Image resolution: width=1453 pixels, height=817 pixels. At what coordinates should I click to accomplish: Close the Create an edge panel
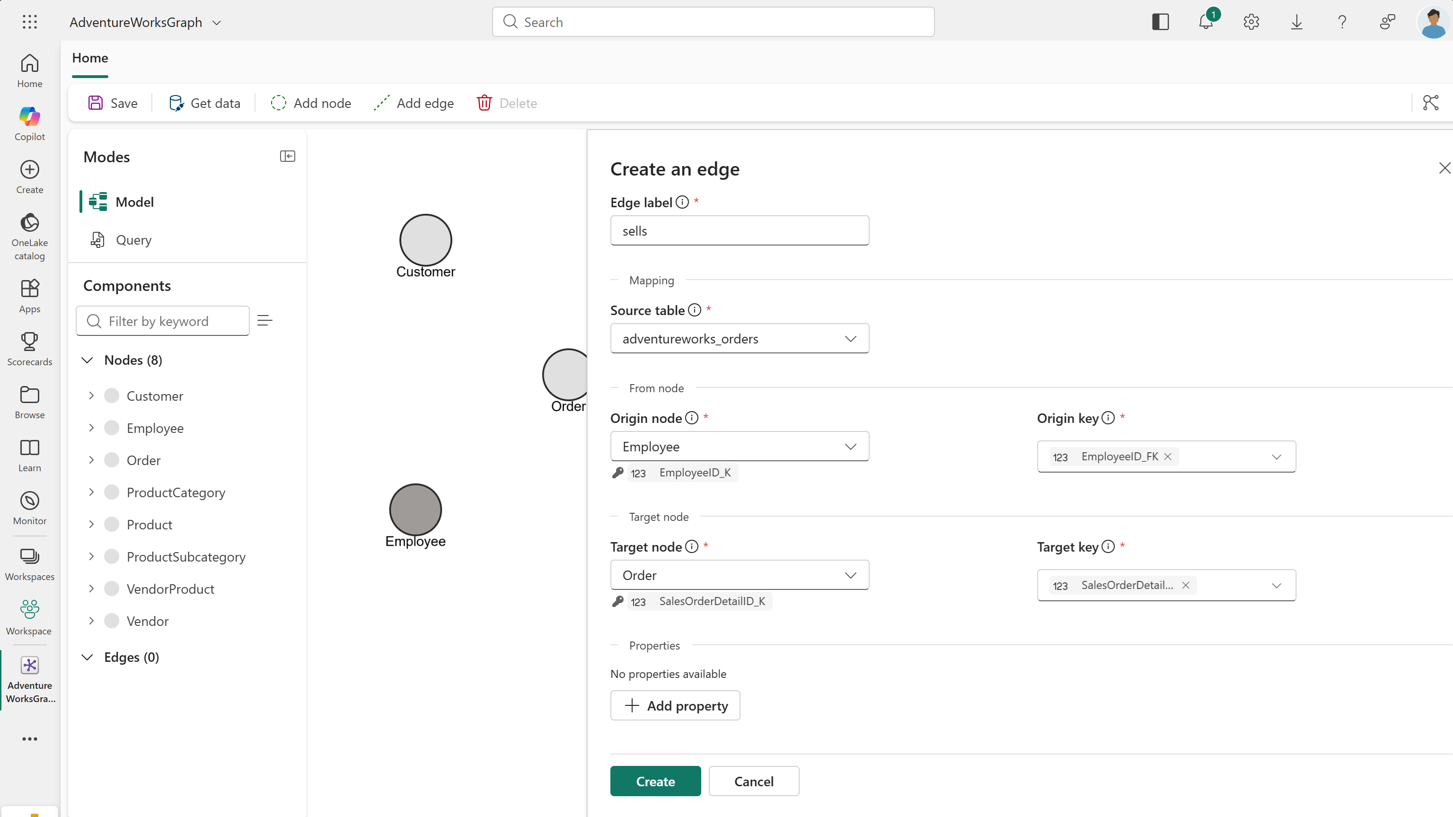(x=1444, y=168)
